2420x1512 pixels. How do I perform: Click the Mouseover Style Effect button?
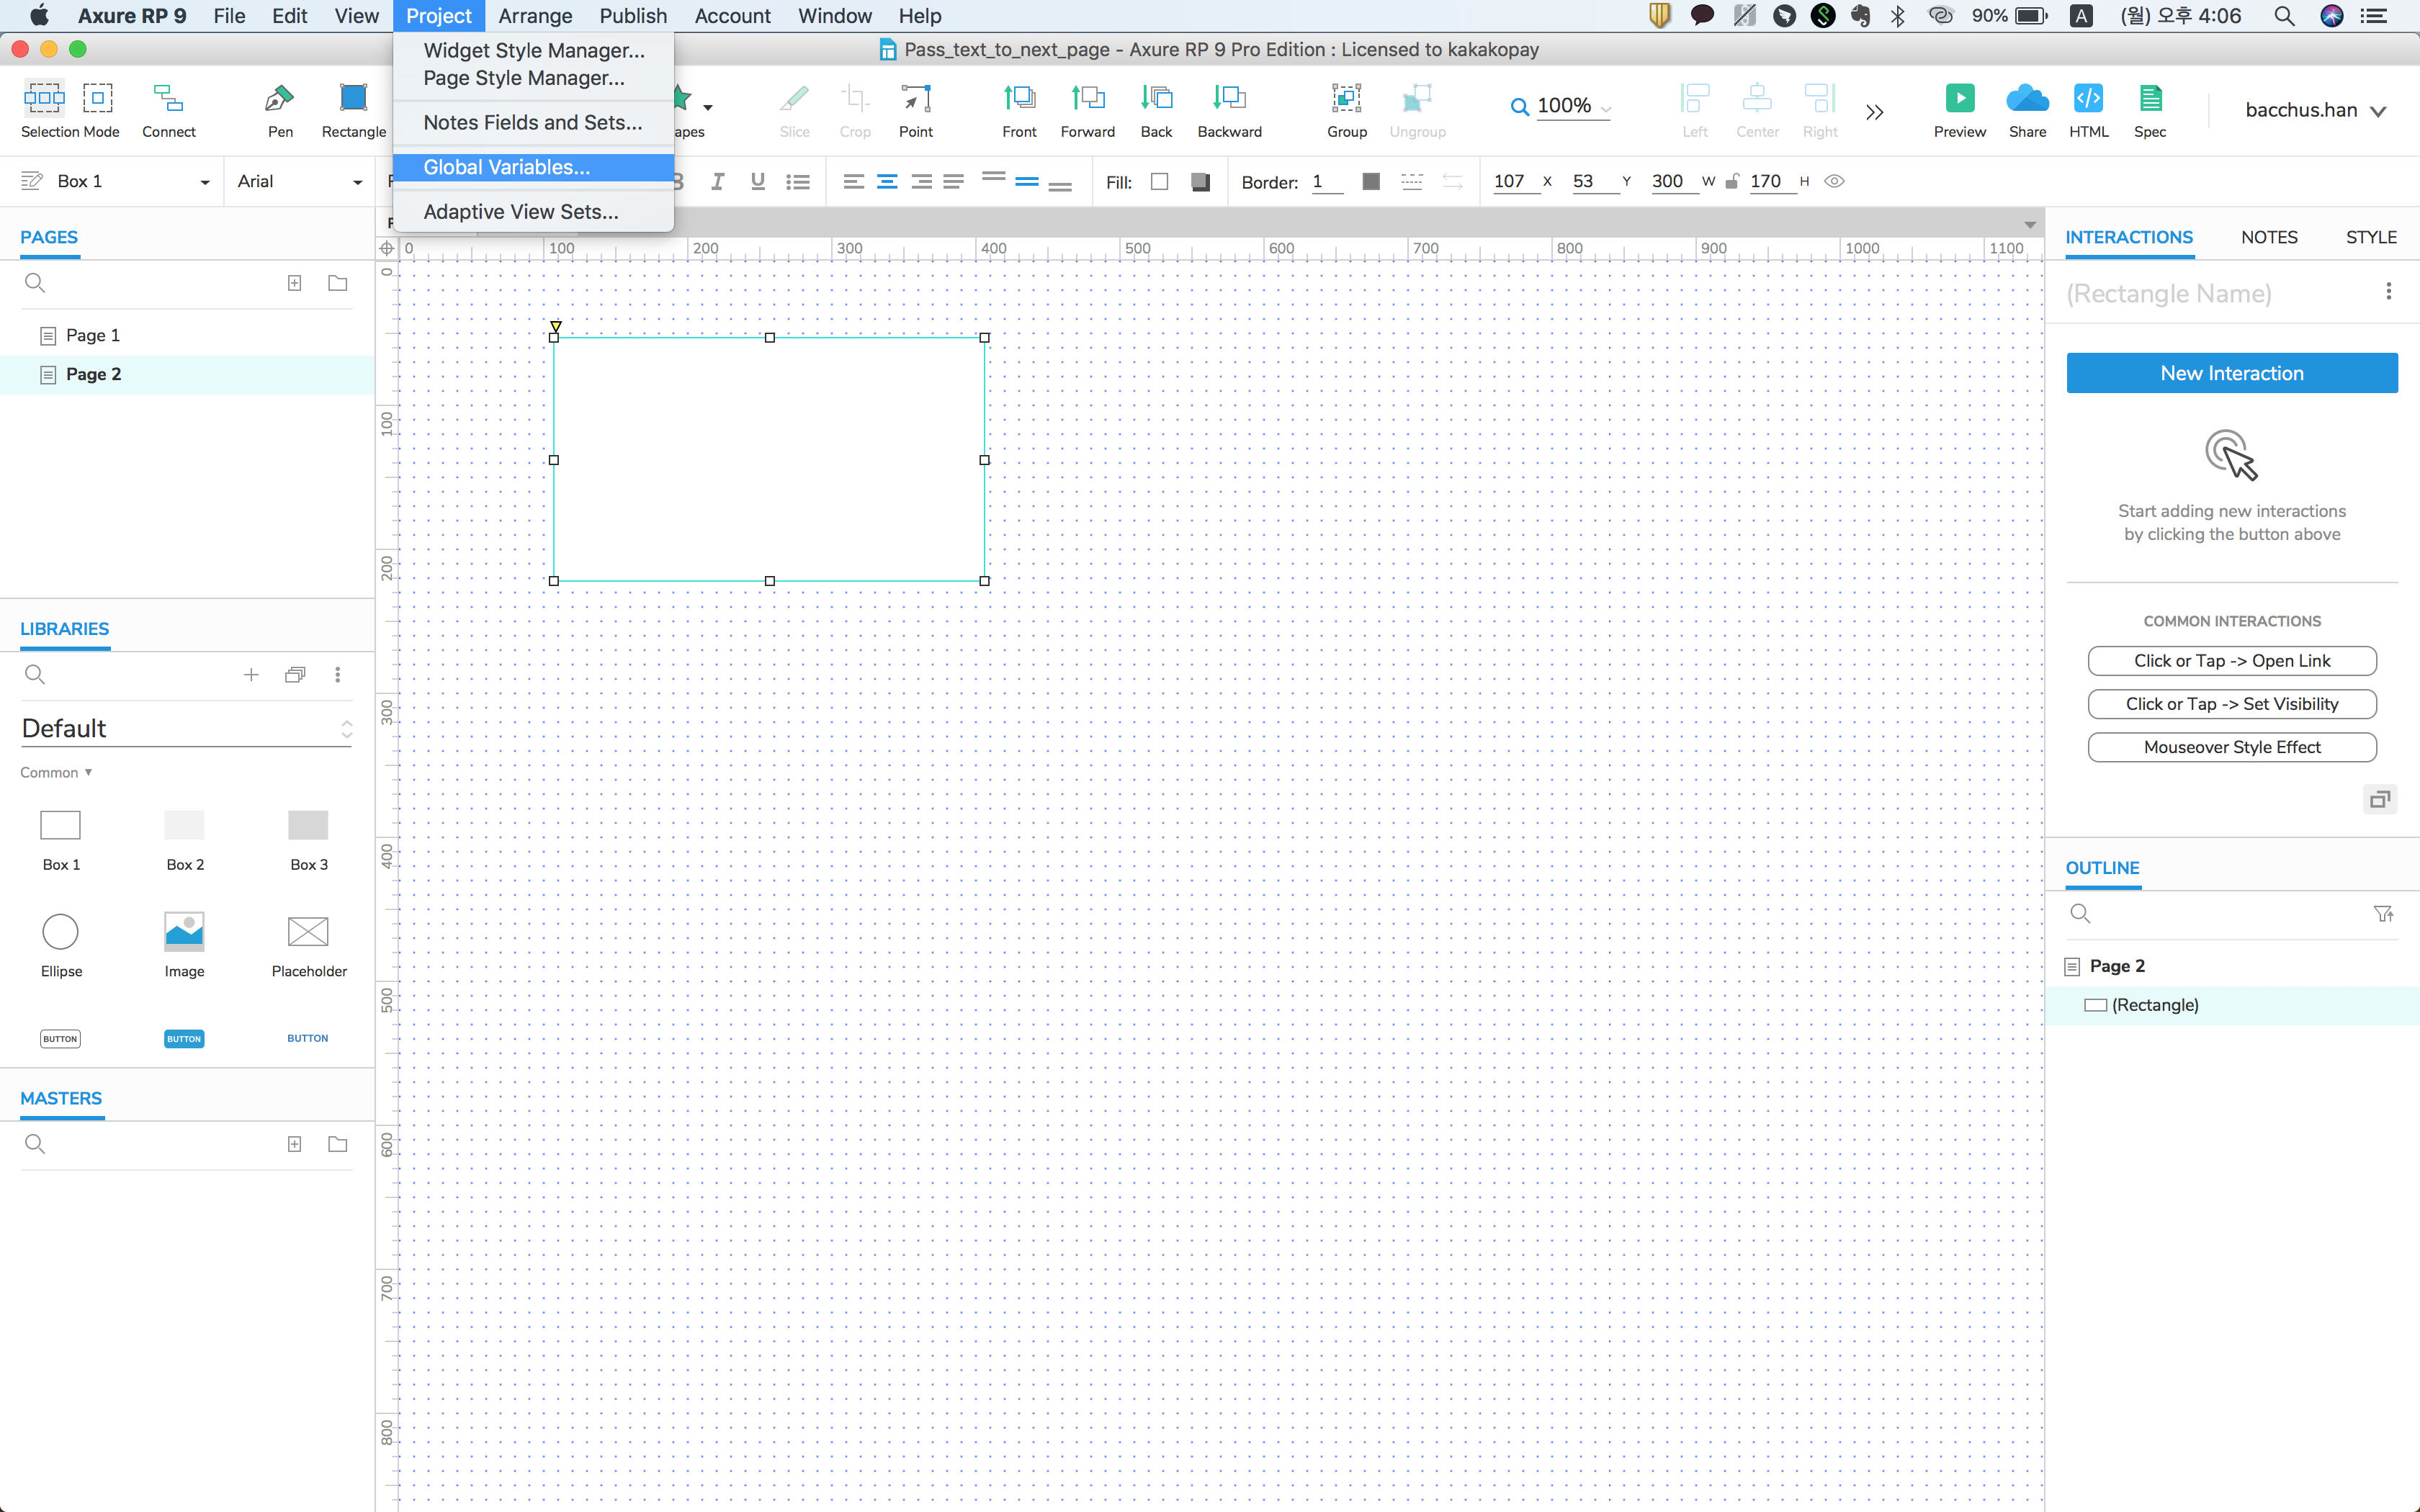pos(2231,747)
